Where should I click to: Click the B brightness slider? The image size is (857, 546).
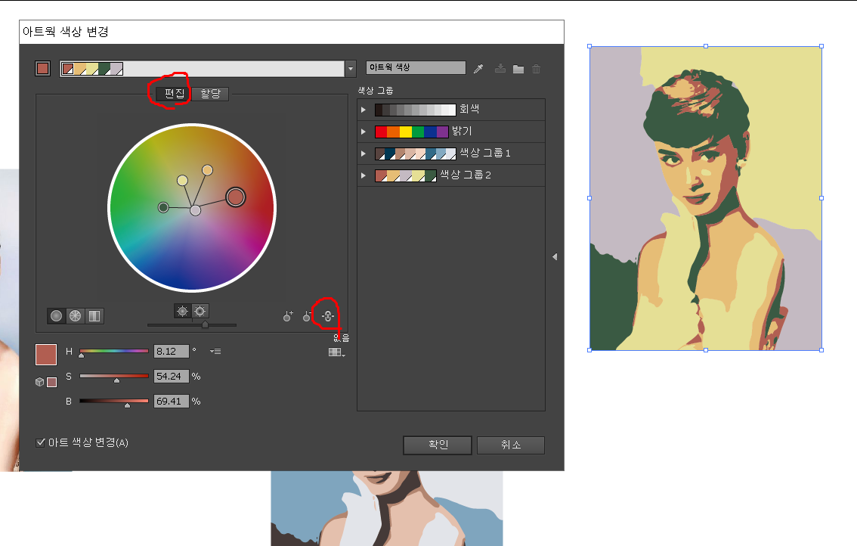tap(113, 401)
